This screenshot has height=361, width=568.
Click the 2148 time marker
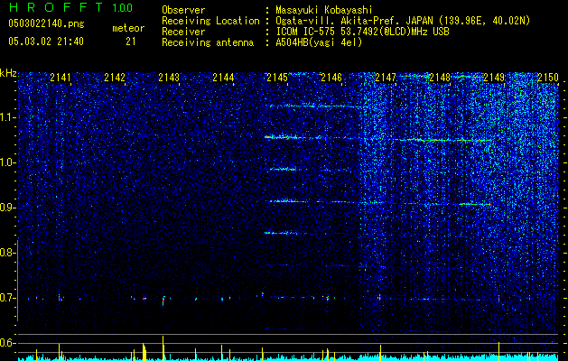(x=440, y=77)
